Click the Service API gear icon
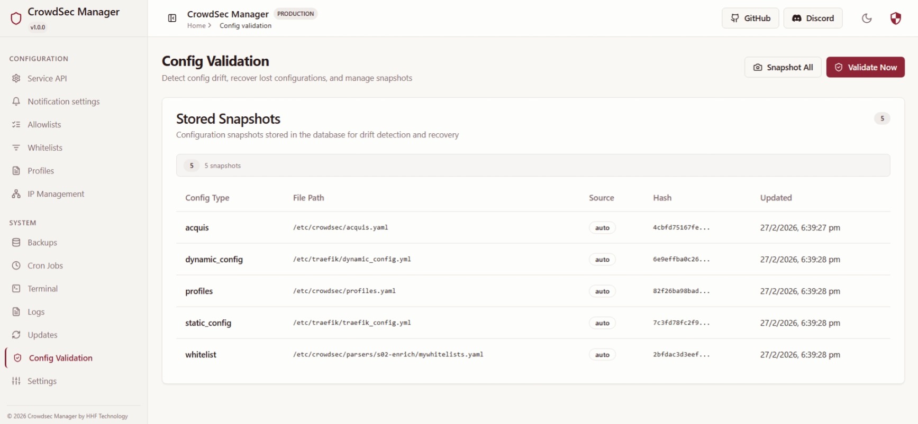Viewport: 918px width, 424px height. (x=16, y=78)
